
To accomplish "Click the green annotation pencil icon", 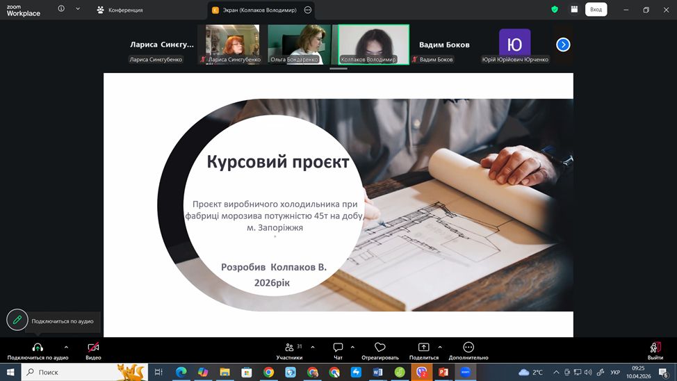I will (17, 320).
